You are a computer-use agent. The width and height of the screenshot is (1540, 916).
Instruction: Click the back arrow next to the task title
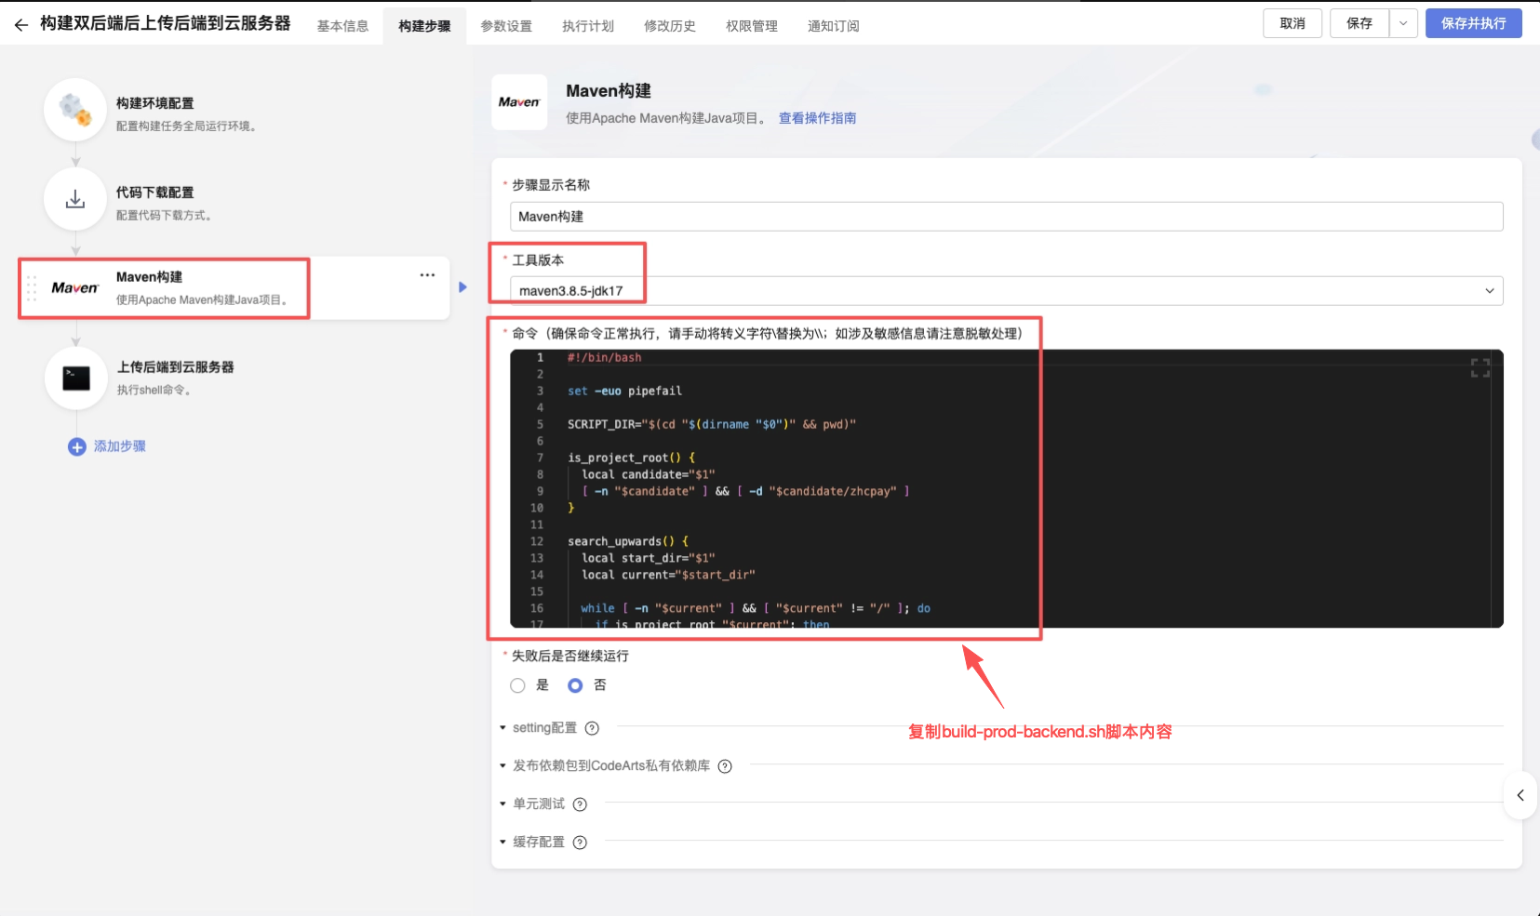coord(20,25)
